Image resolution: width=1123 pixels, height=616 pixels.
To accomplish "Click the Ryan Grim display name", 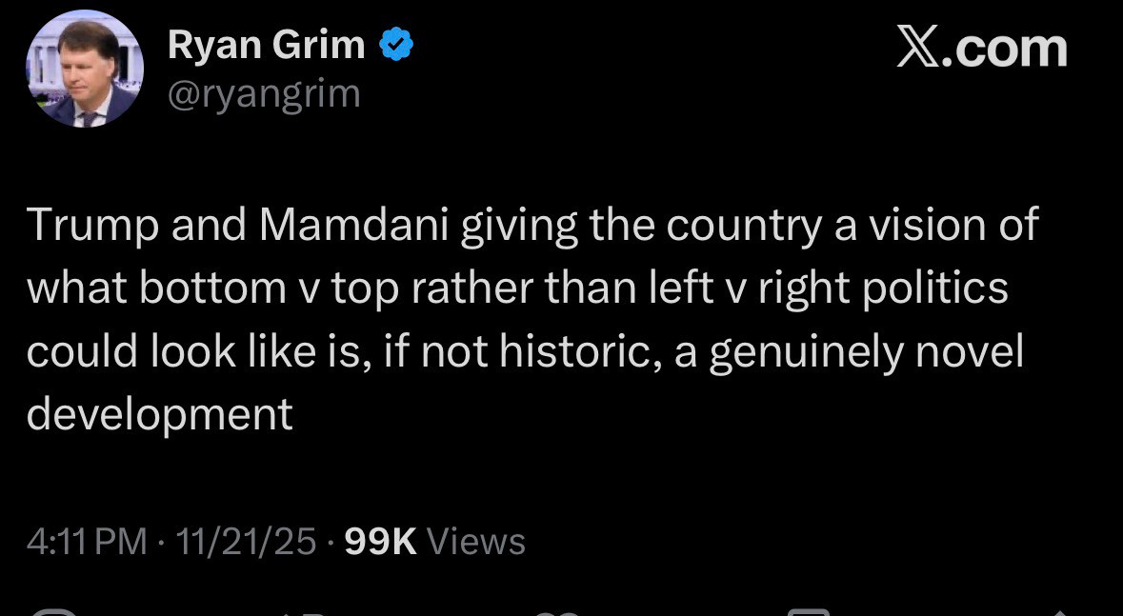I will (266, 45).
